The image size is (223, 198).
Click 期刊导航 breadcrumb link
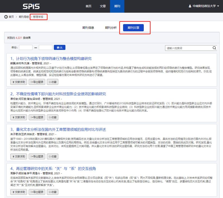[24, 17]
